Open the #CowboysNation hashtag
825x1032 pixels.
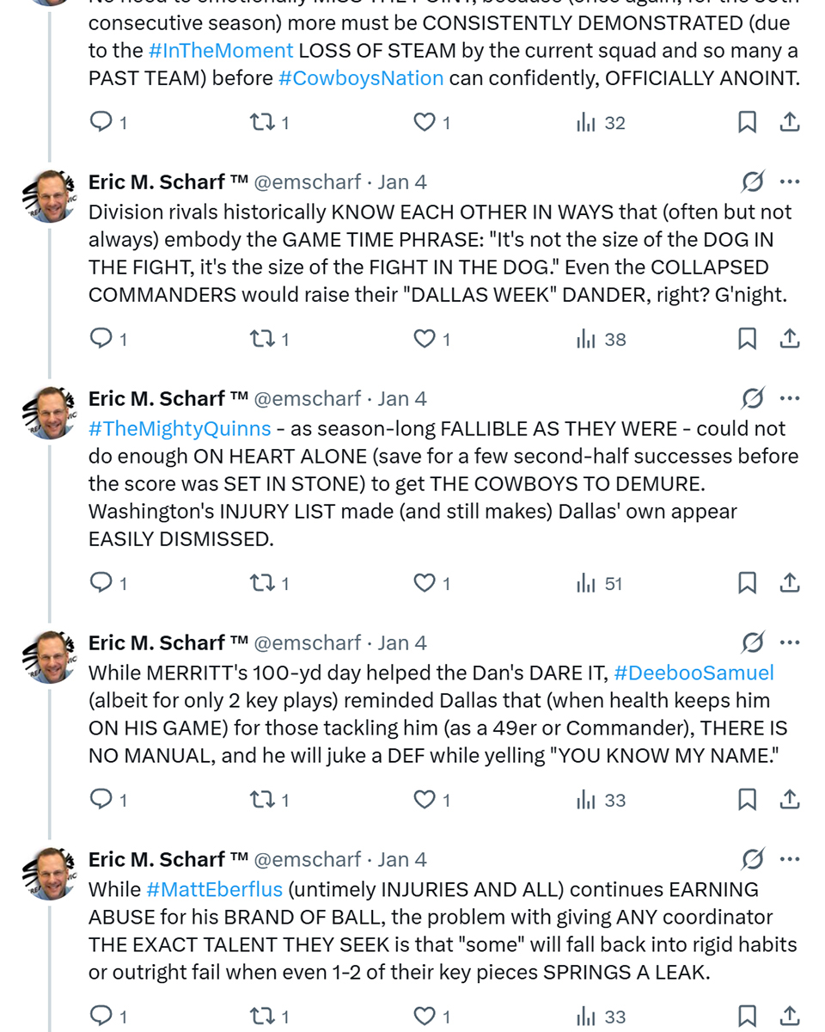[x=361, y=77]
